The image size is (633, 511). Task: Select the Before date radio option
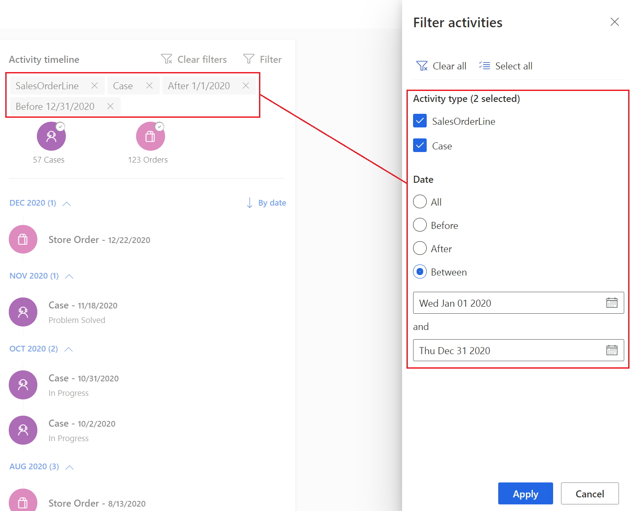coord(420,225)
